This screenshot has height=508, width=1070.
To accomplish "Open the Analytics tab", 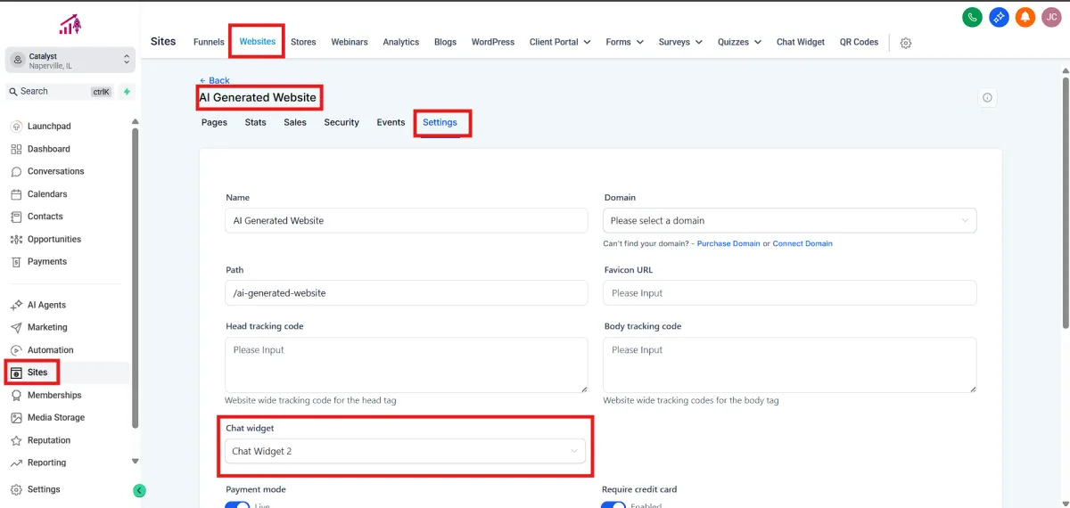I will pos(401,42).
